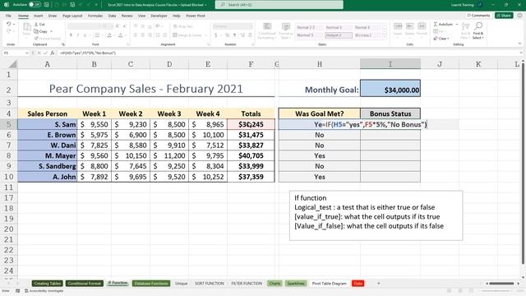Open the Sparklines sheet tab
Viewport: 526px width, 296px height.
point(296,284)
